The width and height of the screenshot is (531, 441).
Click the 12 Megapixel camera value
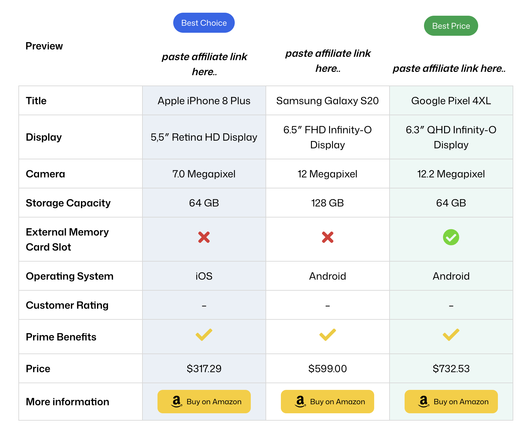(328, 174)
